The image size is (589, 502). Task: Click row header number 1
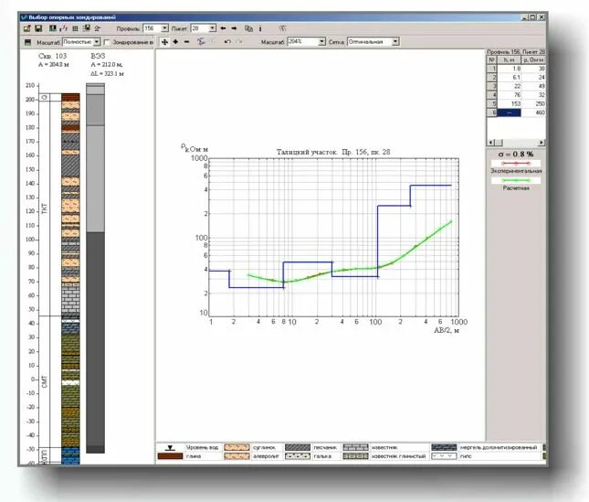coord(491,69)
